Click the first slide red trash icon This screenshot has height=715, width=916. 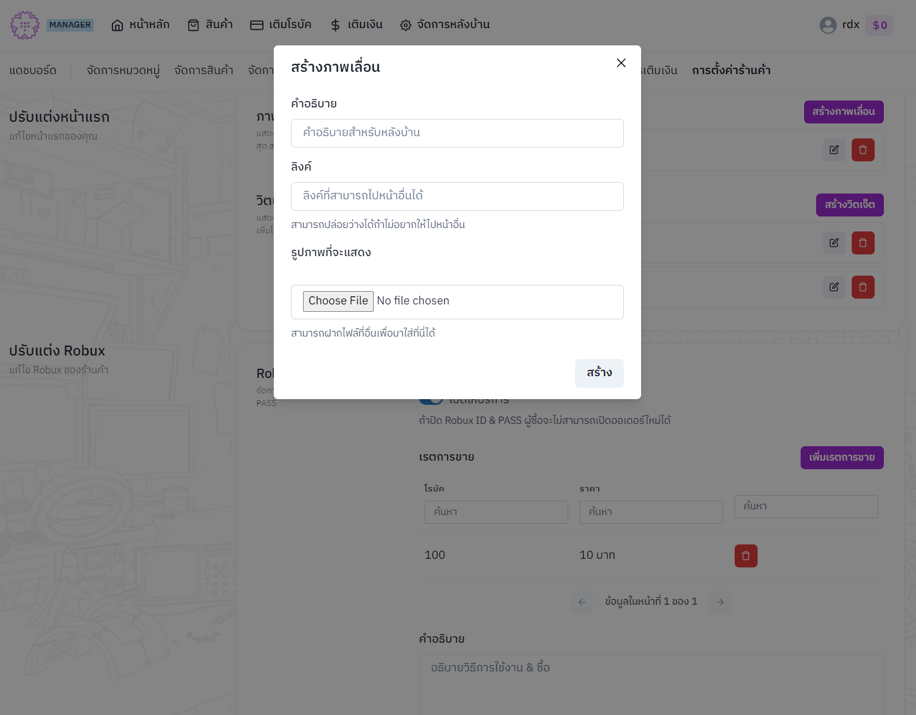coord(863,150)
